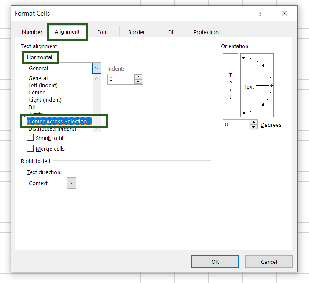This screenshot has width=309, height=283.
Task: Click Indent spinner up arrow
Action: click(138, 77)
